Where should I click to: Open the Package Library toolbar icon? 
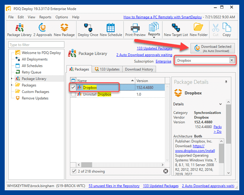(x=19, y=30)
